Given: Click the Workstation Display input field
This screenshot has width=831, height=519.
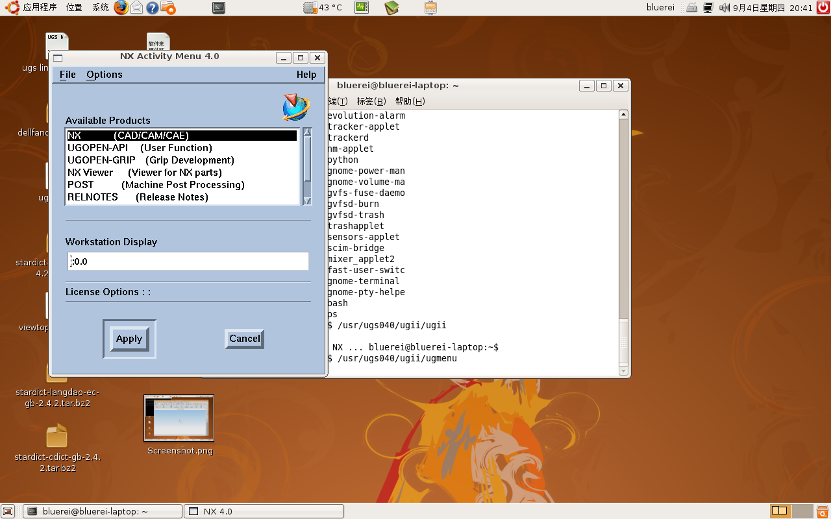Looking at the screenshot, I should click(188, 261).
